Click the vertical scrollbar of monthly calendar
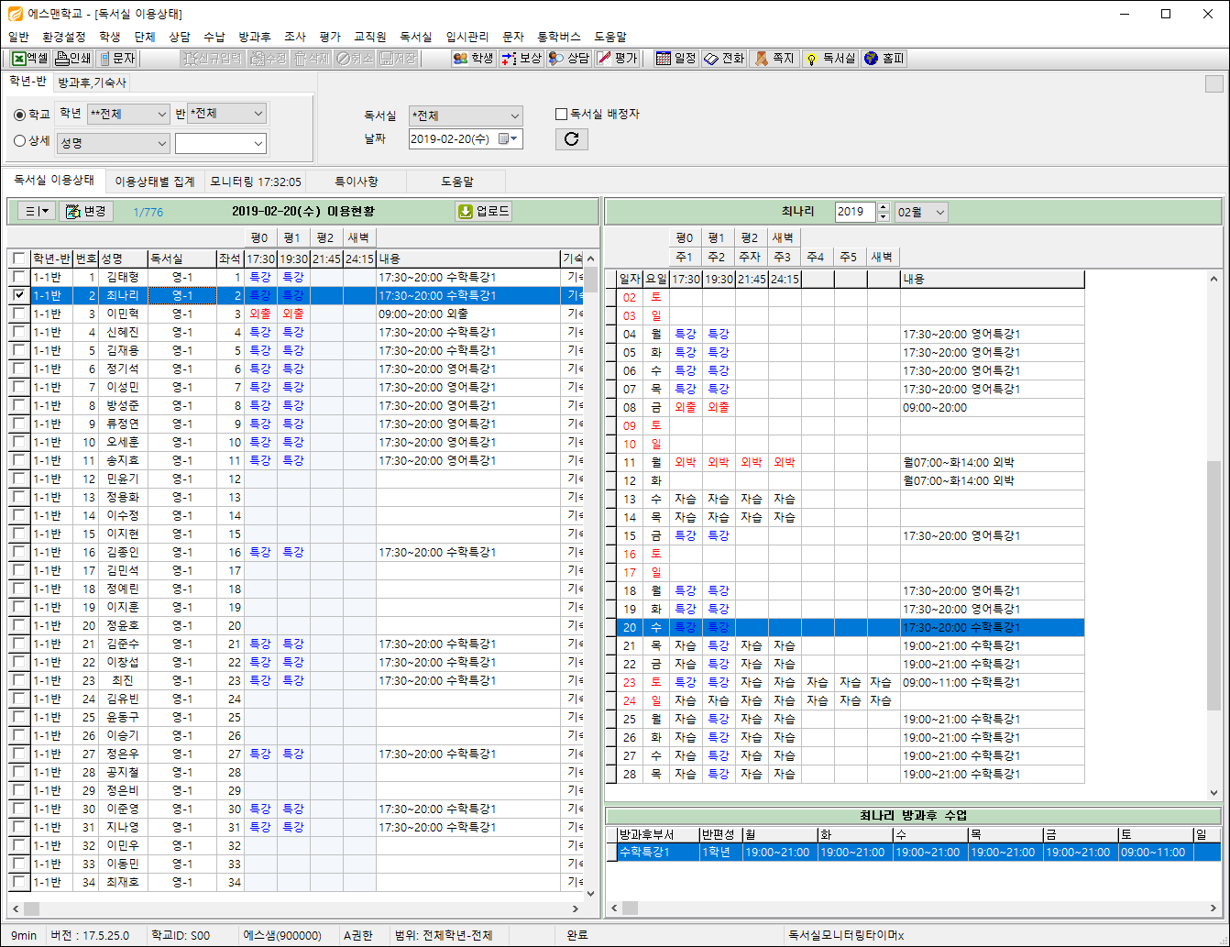The width and height of the screenshot is (1230, 947). point(1214,536)
